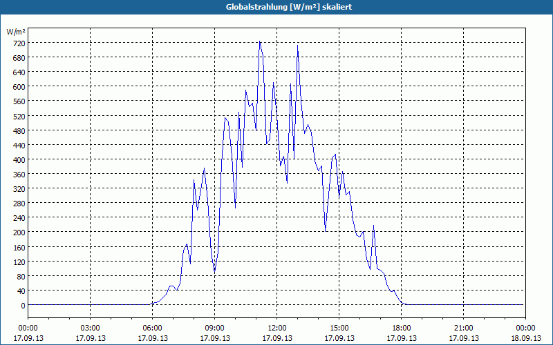553x345 pixels.
Task: Click the second tall peak near 13:00
Action: tap(298, 46)
